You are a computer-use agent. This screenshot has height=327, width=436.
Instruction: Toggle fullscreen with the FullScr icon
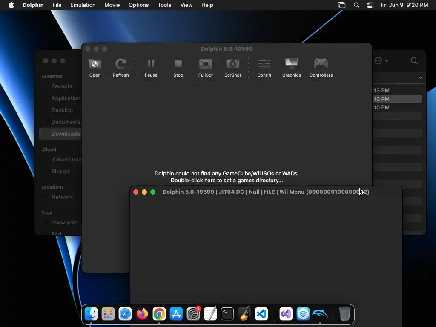[x=206, y=68]
